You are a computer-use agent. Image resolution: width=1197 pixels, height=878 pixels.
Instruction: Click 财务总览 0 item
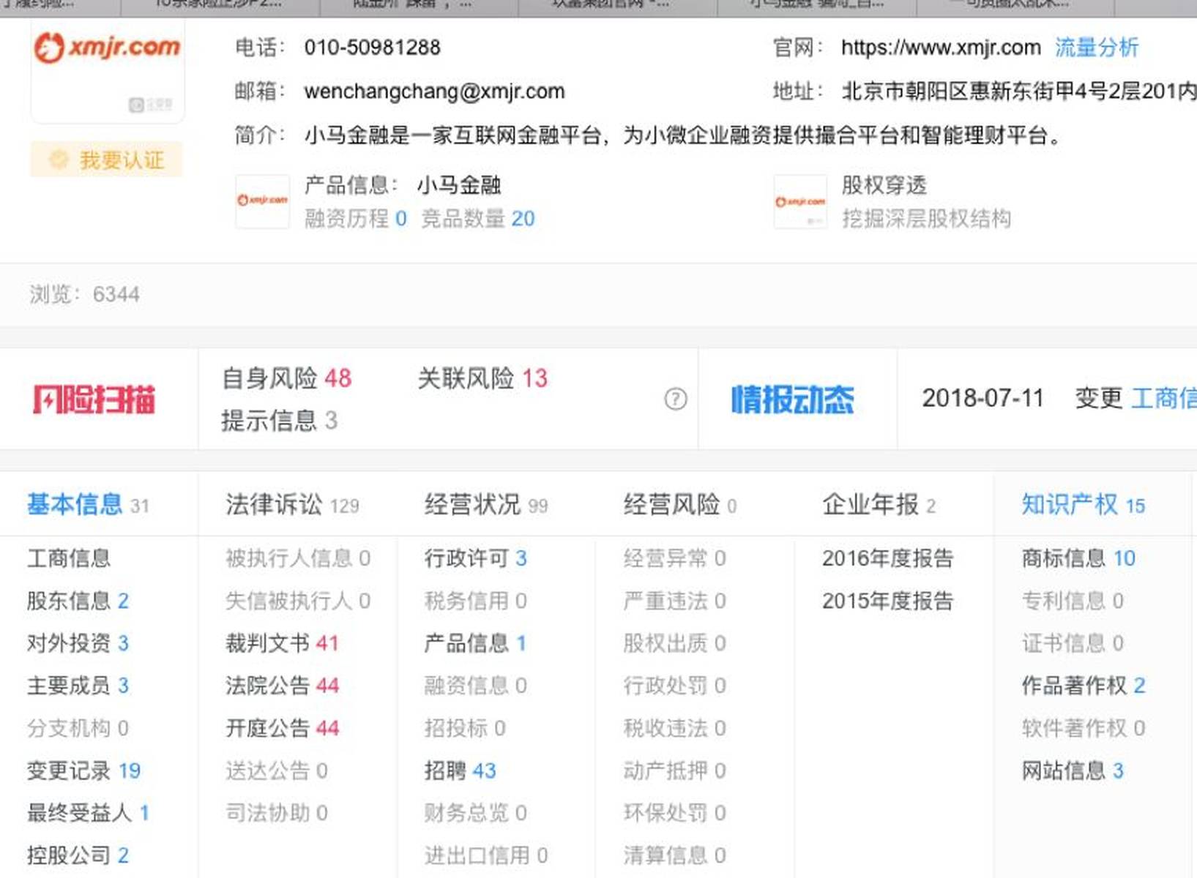coord(476,813)
